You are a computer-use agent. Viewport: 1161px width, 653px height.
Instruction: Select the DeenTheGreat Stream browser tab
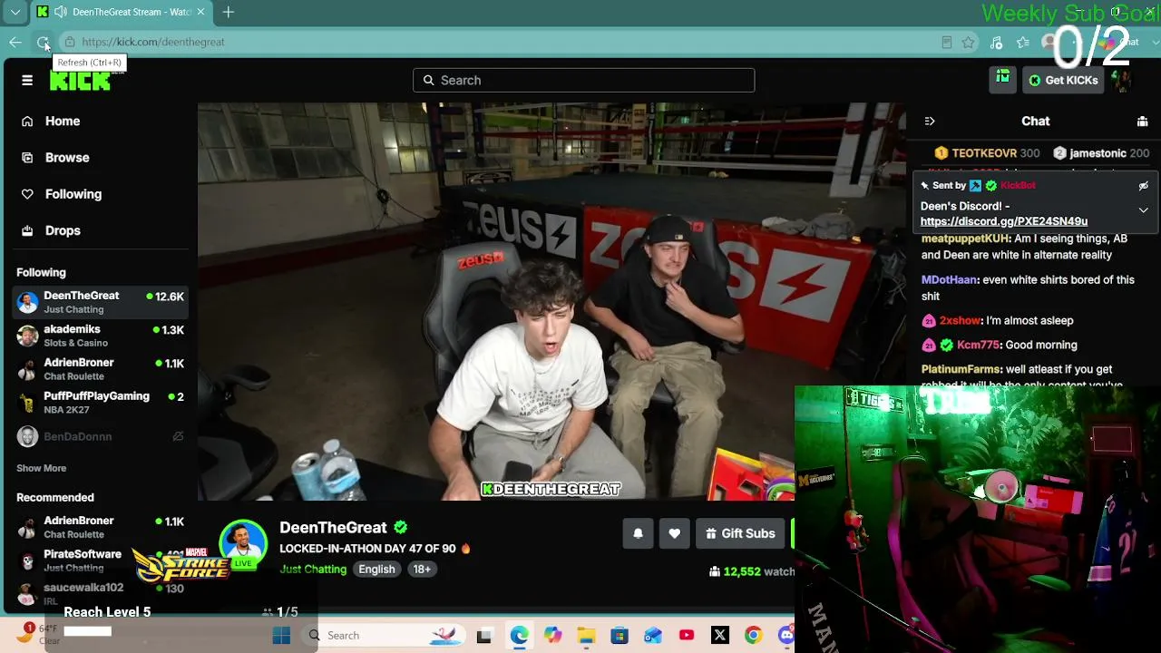point(122,12)
